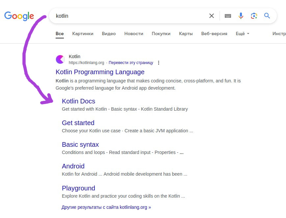Open the Playground sitelink
The height and width of the screenshot is (218, 286).
78,188
